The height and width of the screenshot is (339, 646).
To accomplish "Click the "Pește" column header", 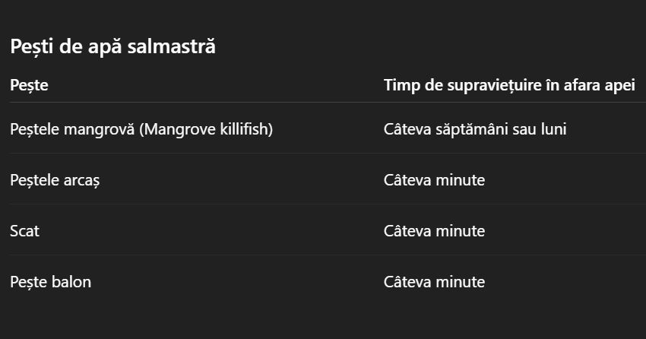I will (29, 85).
